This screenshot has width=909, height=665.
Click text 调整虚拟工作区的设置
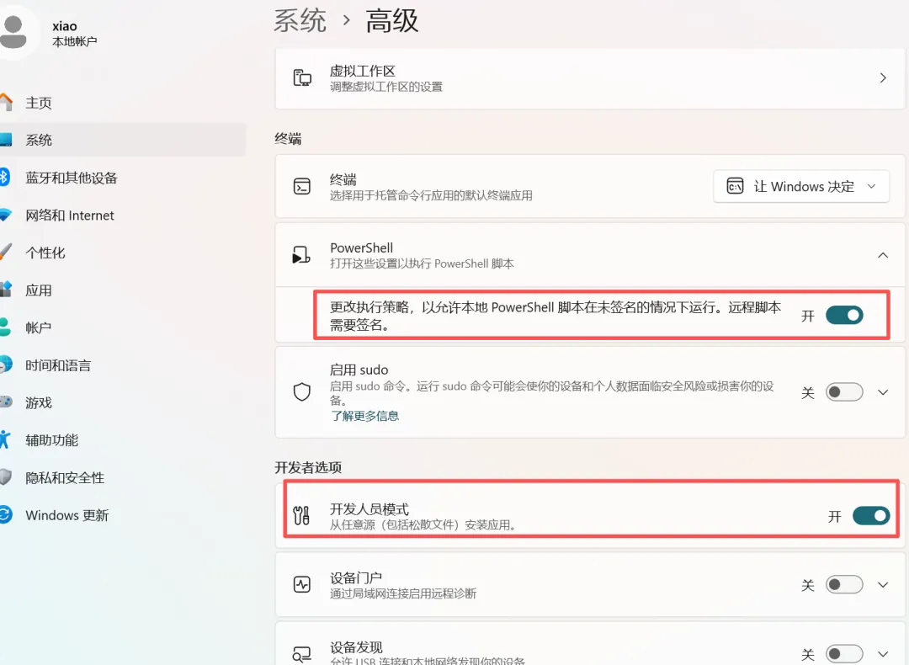[386, 87]
